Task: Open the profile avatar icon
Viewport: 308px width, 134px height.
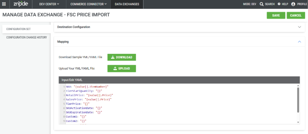Action: [x=293, y=4]
